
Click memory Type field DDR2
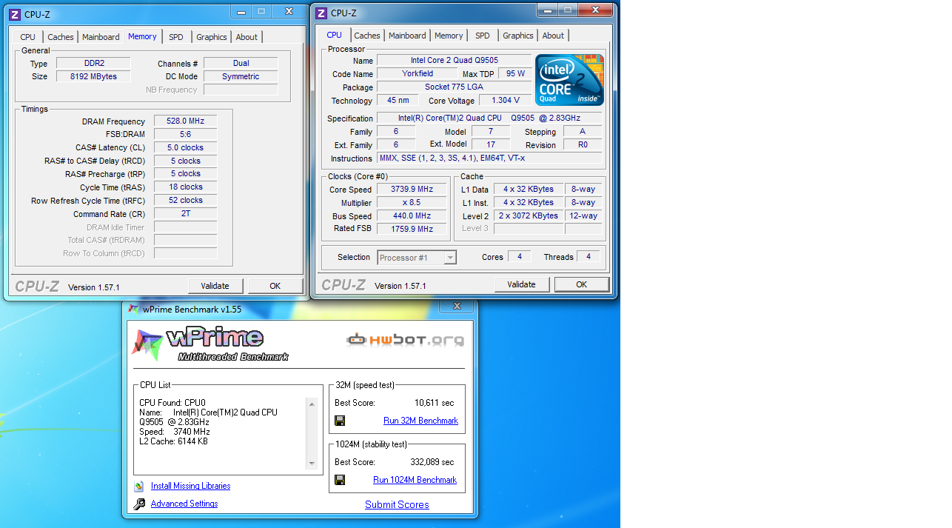[93, 64]
